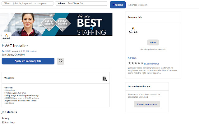Image resolution: width=199 pixels, height=124 pixels.
Task: Click Thousands of employers search text
Action: tap(144, 96)
